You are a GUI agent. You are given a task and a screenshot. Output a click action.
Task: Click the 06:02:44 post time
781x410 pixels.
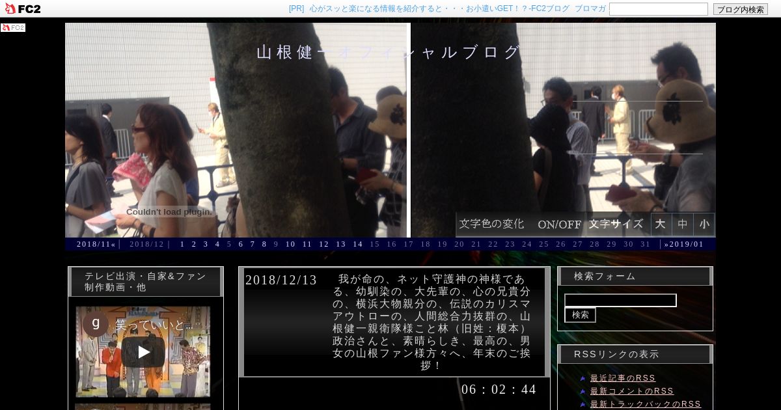pos(499,389)
